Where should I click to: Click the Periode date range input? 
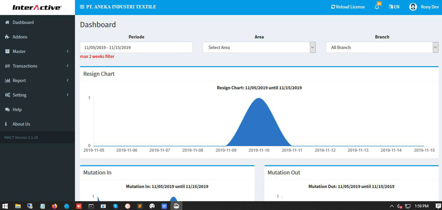136,47
